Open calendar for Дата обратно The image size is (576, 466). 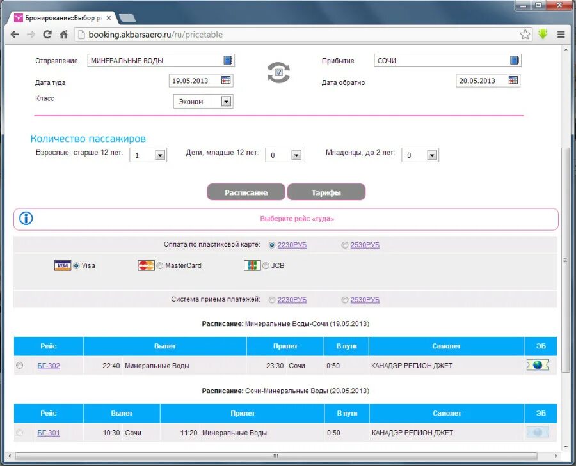coord(513,80)
